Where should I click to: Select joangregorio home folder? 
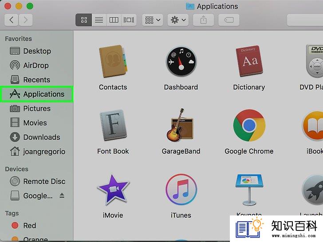(x=37, y=152)
